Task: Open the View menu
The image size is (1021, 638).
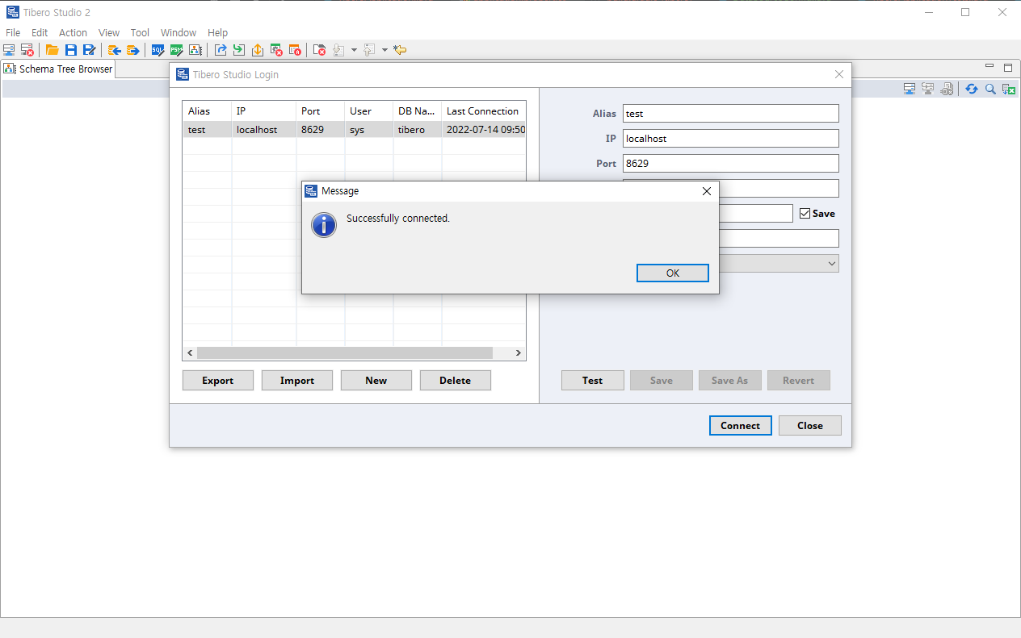Action: click(x=109, y=33)
